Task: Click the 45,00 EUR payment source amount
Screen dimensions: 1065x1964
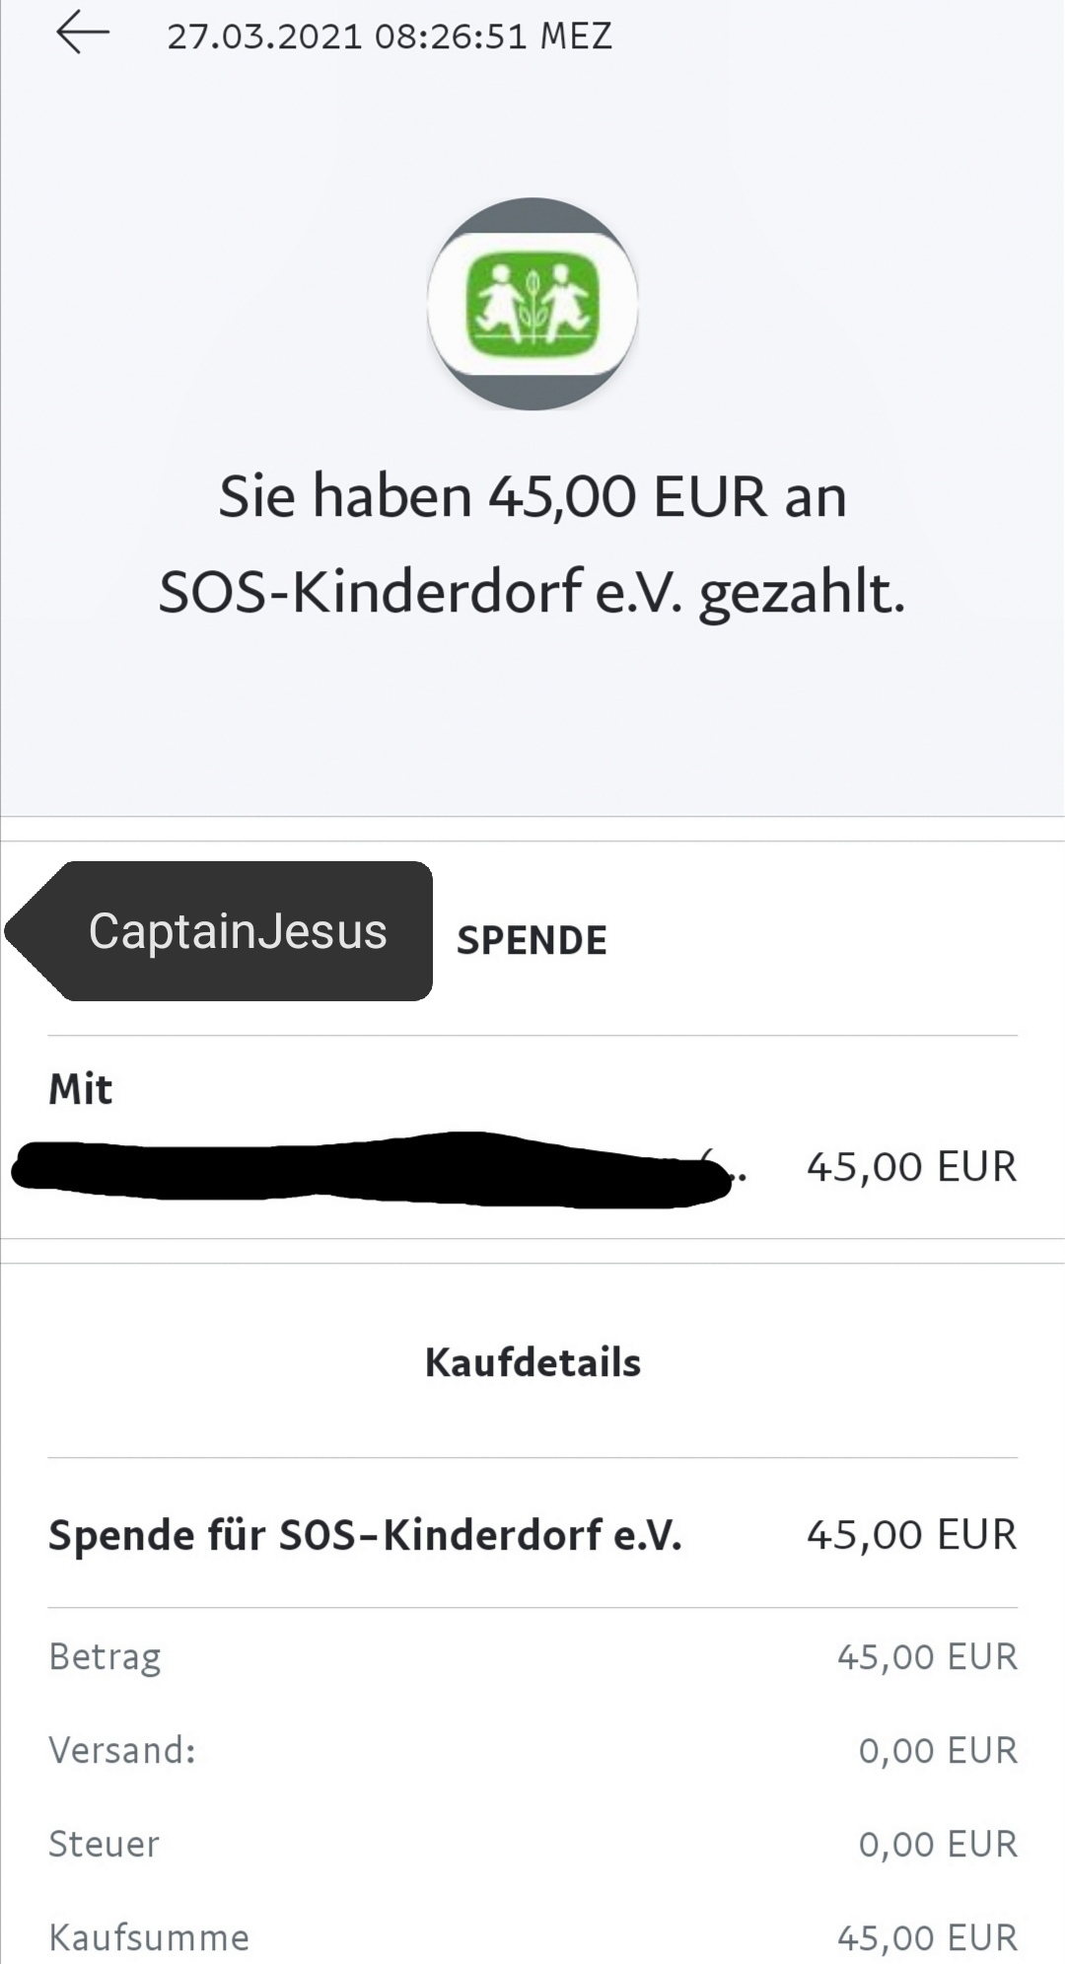Action: (911, 1167)
